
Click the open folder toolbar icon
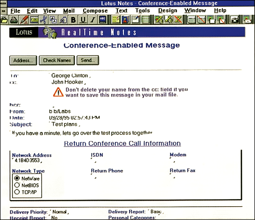click(5, 20)
